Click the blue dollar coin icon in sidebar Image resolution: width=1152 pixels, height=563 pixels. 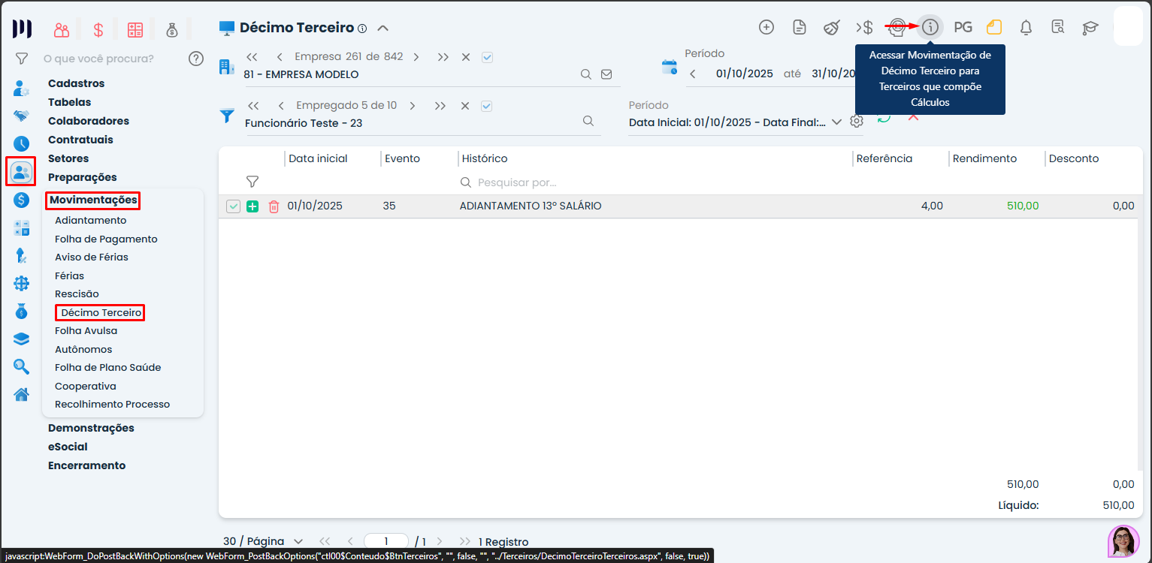point(21,200)
